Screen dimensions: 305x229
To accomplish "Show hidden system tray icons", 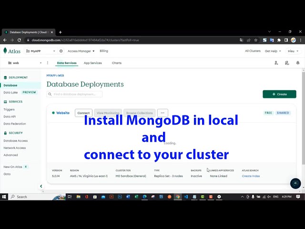I will click(x=242, y=197).
